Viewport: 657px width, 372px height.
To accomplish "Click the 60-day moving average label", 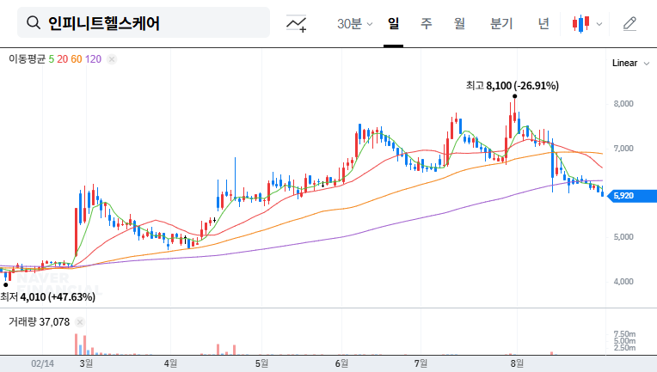I will (x=77, y=59).
